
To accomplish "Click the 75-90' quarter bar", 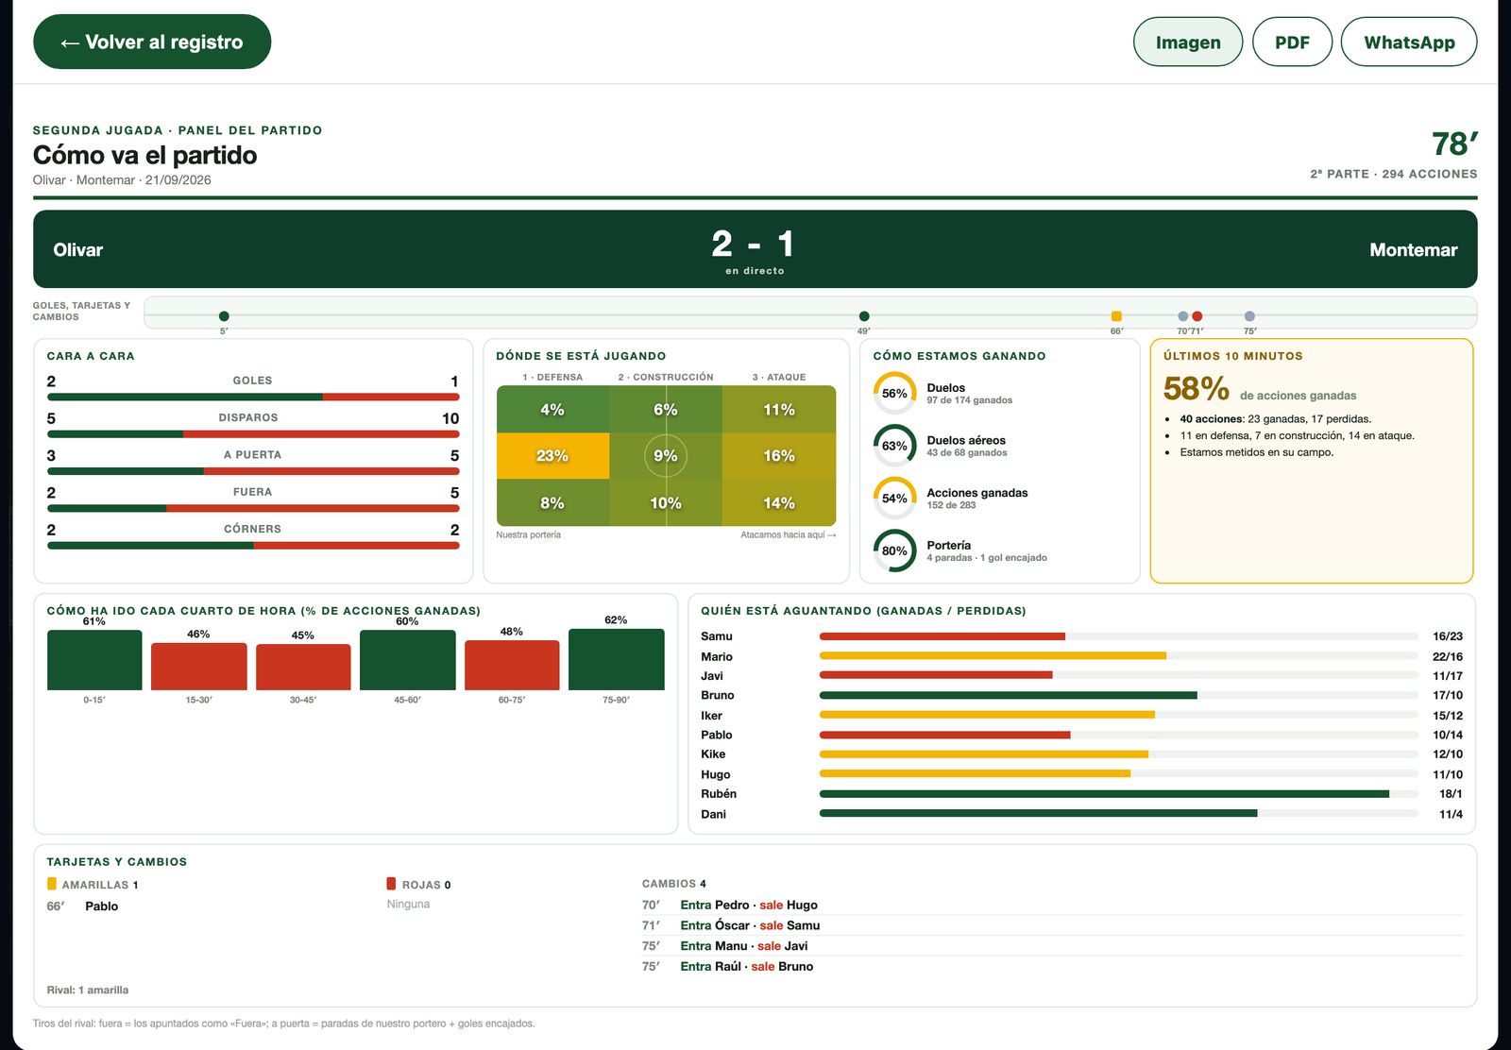I will [616, 659].
